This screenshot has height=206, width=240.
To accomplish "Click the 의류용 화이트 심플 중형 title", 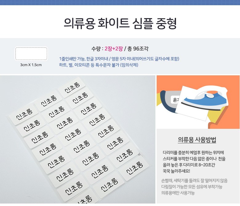I will pyautogui.click(x=120, y=23).
